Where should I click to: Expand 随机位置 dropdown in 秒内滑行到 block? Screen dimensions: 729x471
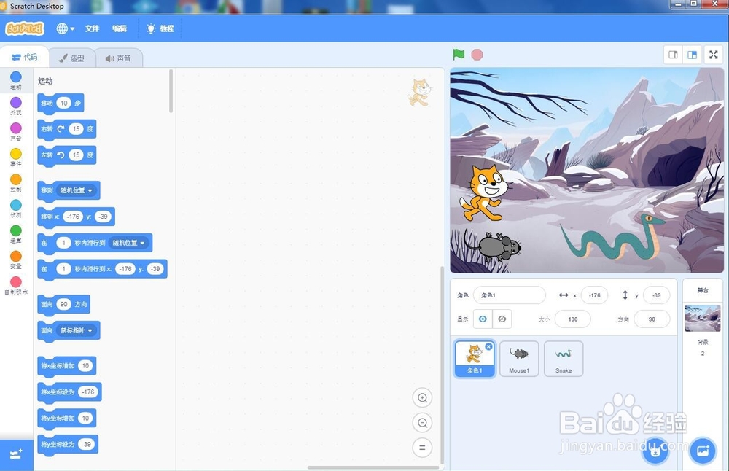point(129,243)
